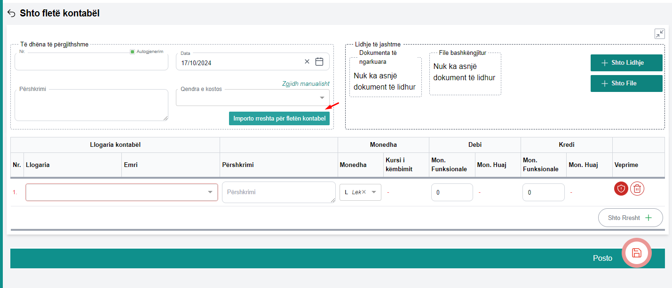This screenshot has height=288, width=672.
Task: Click the Shto File button
Action: (x=626, y=83)
